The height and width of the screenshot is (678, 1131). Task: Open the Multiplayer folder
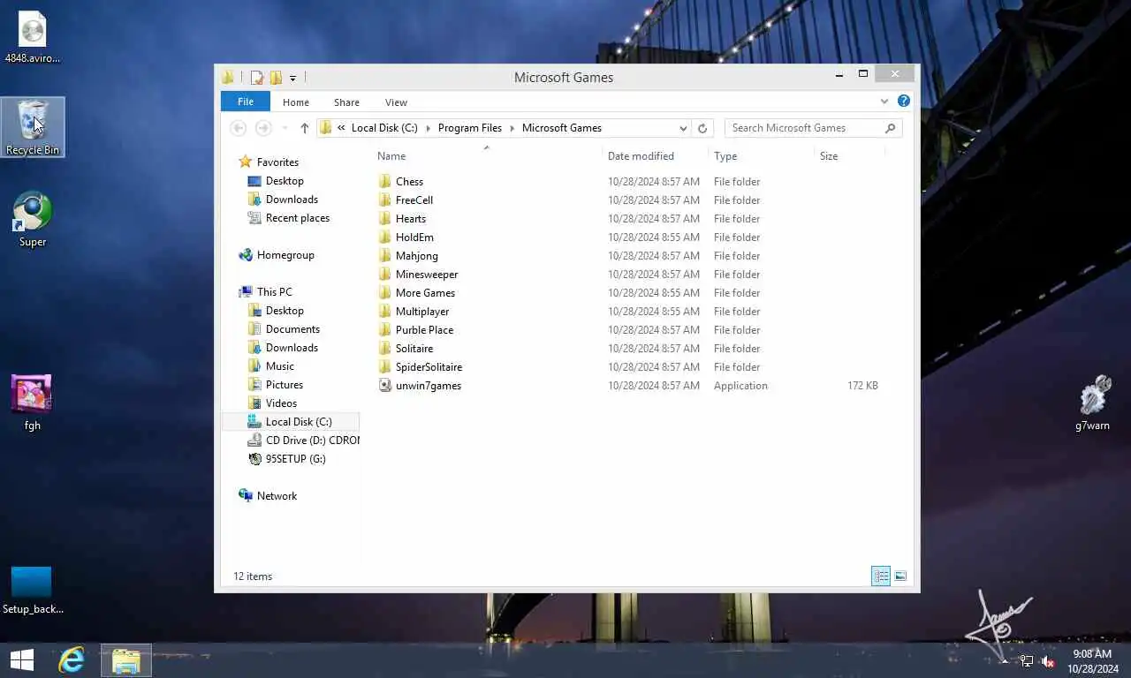(422, 312)
